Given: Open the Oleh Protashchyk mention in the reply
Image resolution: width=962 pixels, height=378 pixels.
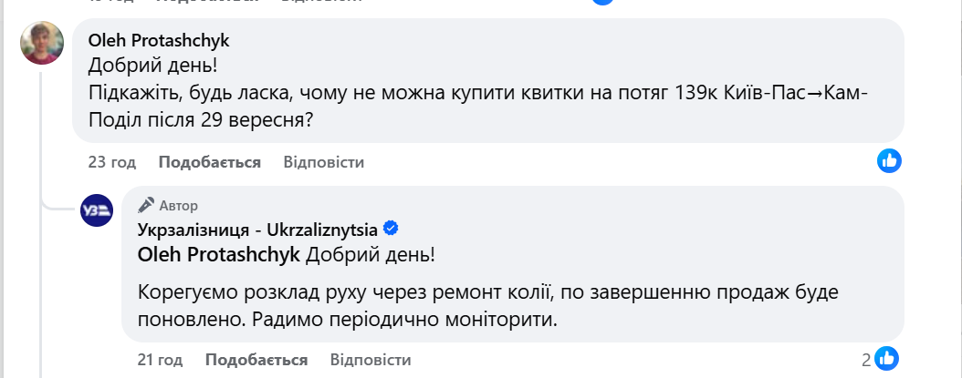Looking at the screenshot, I should tap(219, 255).
